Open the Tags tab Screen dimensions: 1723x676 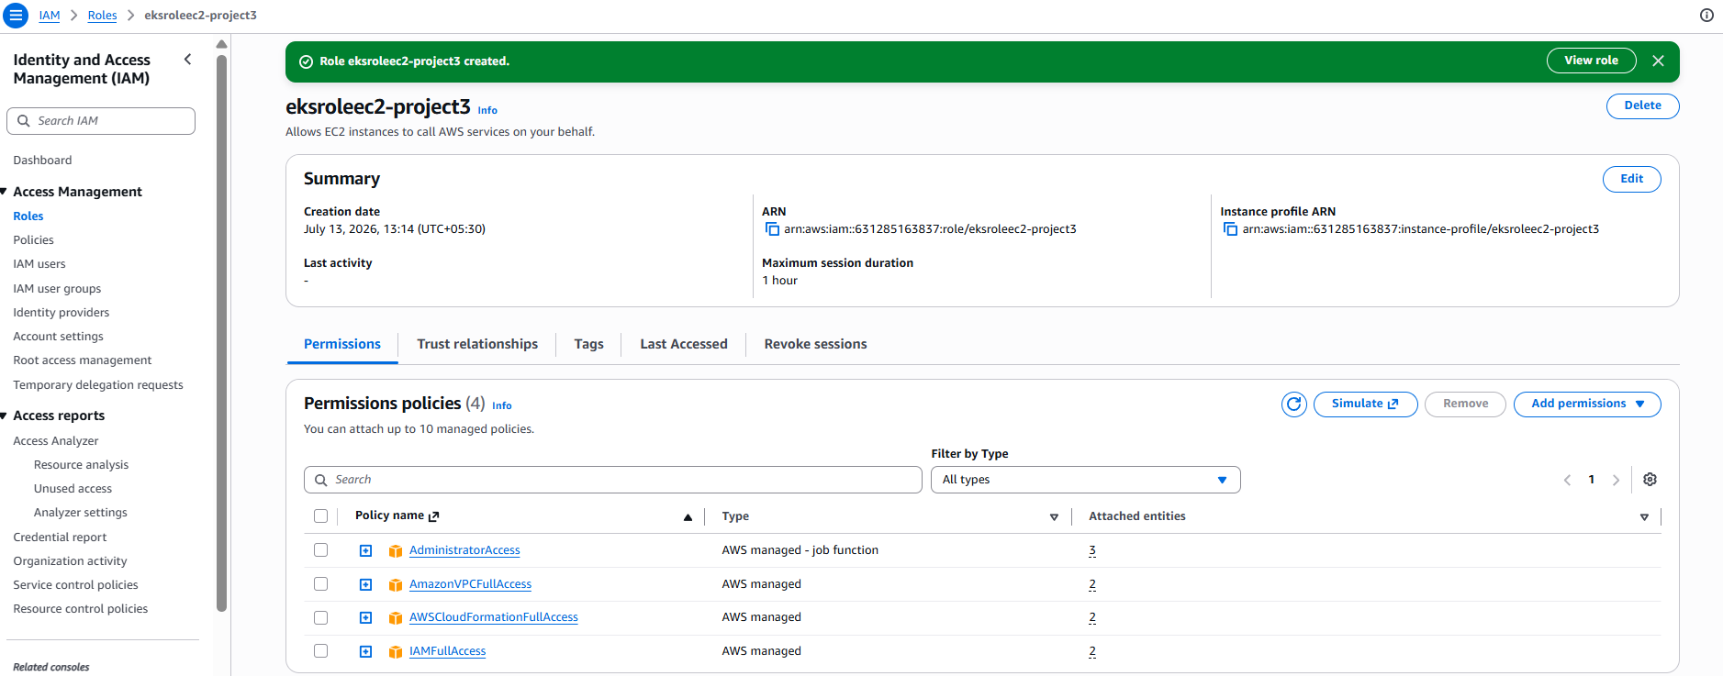pyautogui.click(x=588, y=344)
